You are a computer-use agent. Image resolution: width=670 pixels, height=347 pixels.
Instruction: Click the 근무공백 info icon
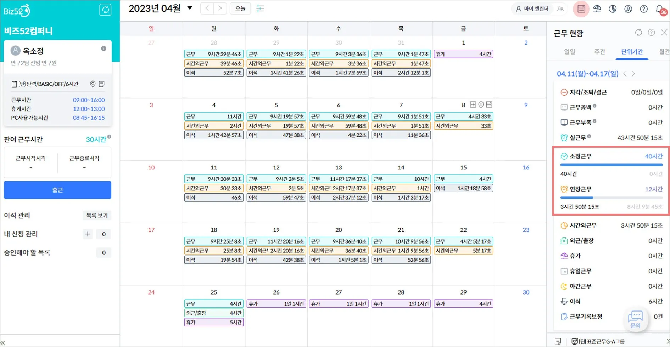tap(594, 106)
